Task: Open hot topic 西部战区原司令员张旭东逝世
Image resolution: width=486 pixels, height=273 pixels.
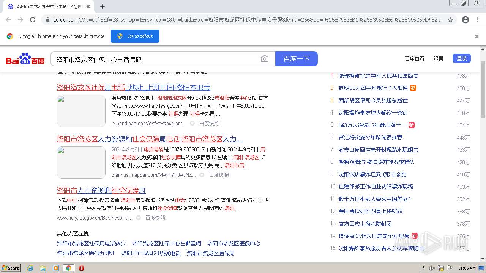Action: coord(373,100)
